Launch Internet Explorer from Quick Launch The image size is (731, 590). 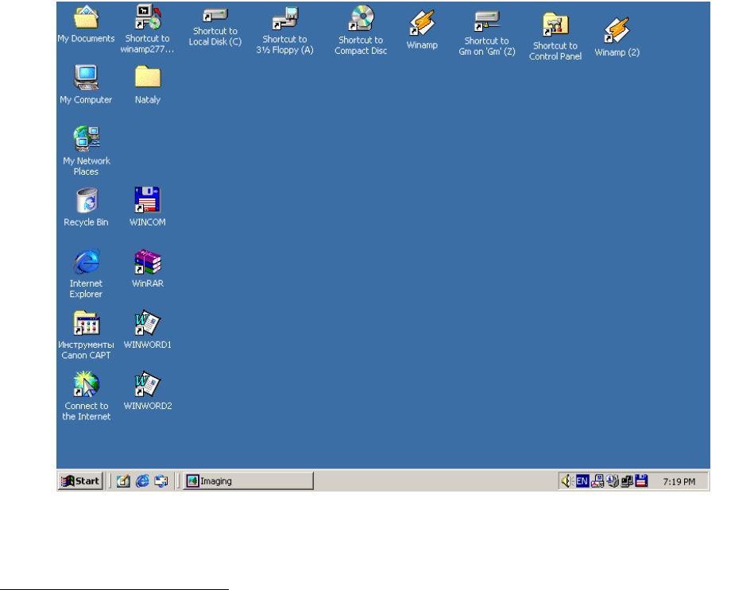[142, 481]
